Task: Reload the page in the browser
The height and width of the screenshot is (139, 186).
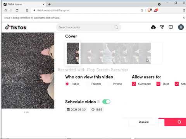Action: pos(17,10)
